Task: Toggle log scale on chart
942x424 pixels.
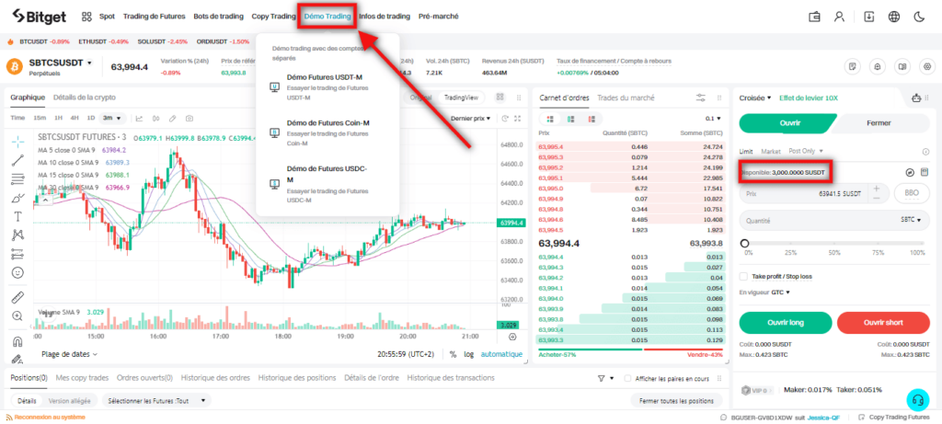Action: 468,354
